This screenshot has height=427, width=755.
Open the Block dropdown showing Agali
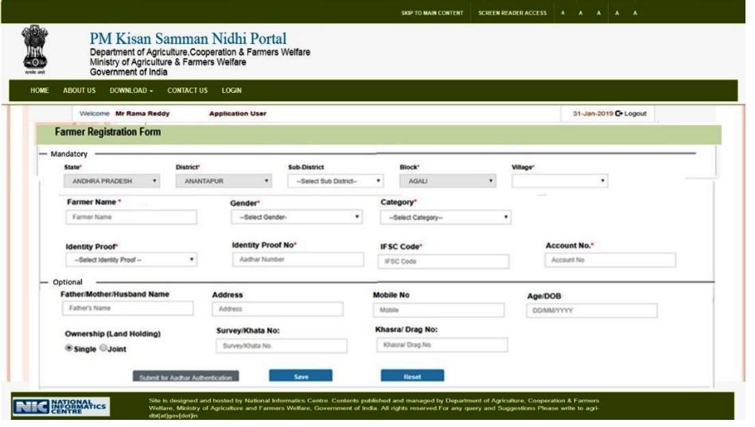point(447,181)
